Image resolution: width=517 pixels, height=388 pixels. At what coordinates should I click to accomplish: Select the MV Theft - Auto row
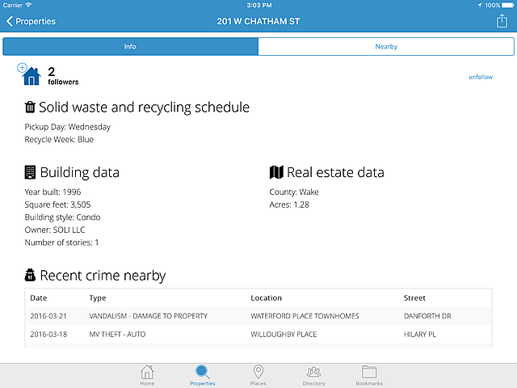tap(258, 334)
